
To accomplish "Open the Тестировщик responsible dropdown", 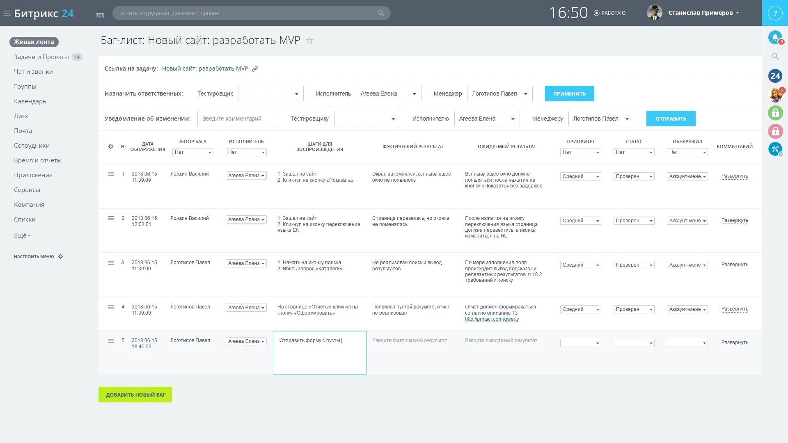I will point(271,94).
